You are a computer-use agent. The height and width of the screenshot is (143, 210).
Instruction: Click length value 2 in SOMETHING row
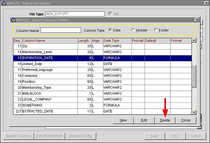[x=90, y=105]
